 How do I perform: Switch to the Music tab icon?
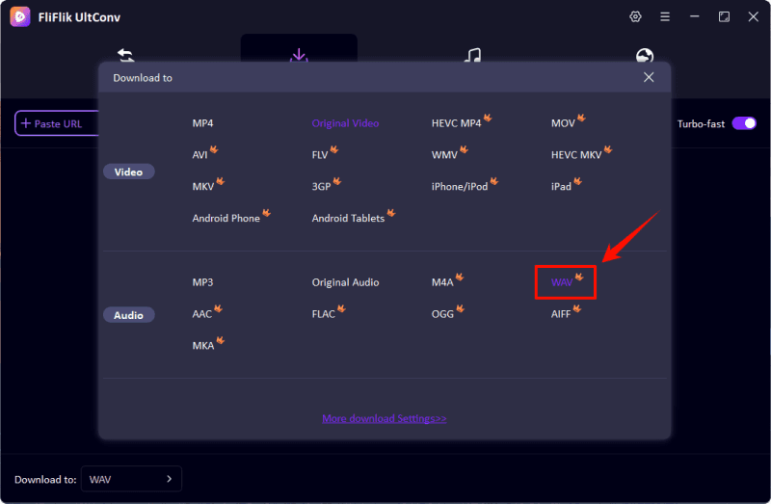click(472, 55)
